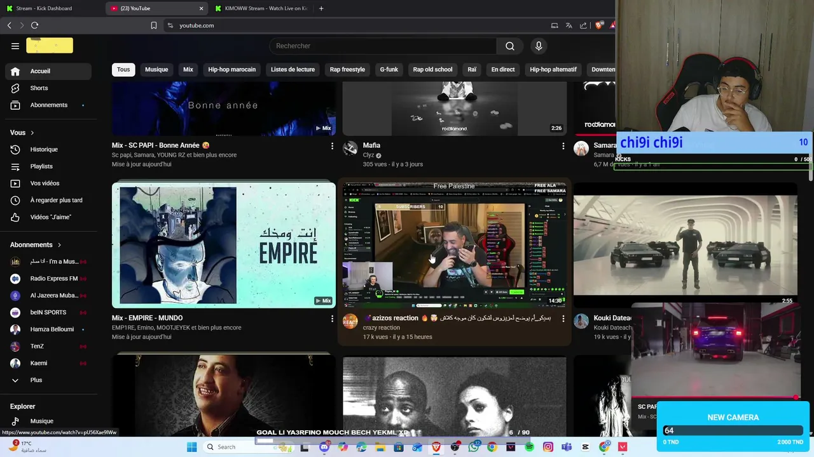The image size is (814, 457).
Task: Play the azizos reaction video thumbnail
Action: tap(454, 245)
